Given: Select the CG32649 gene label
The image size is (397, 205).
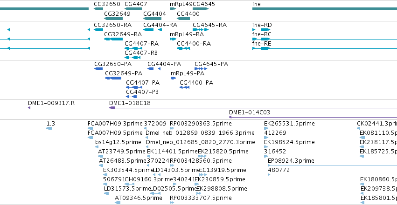Looking at the screenshot, I should 117,13.
